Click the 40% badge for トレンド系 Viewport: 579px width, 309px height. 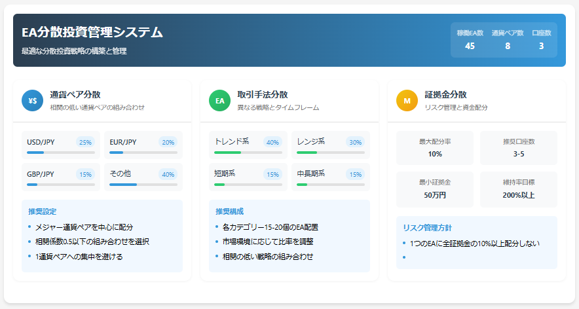point(272,142)
